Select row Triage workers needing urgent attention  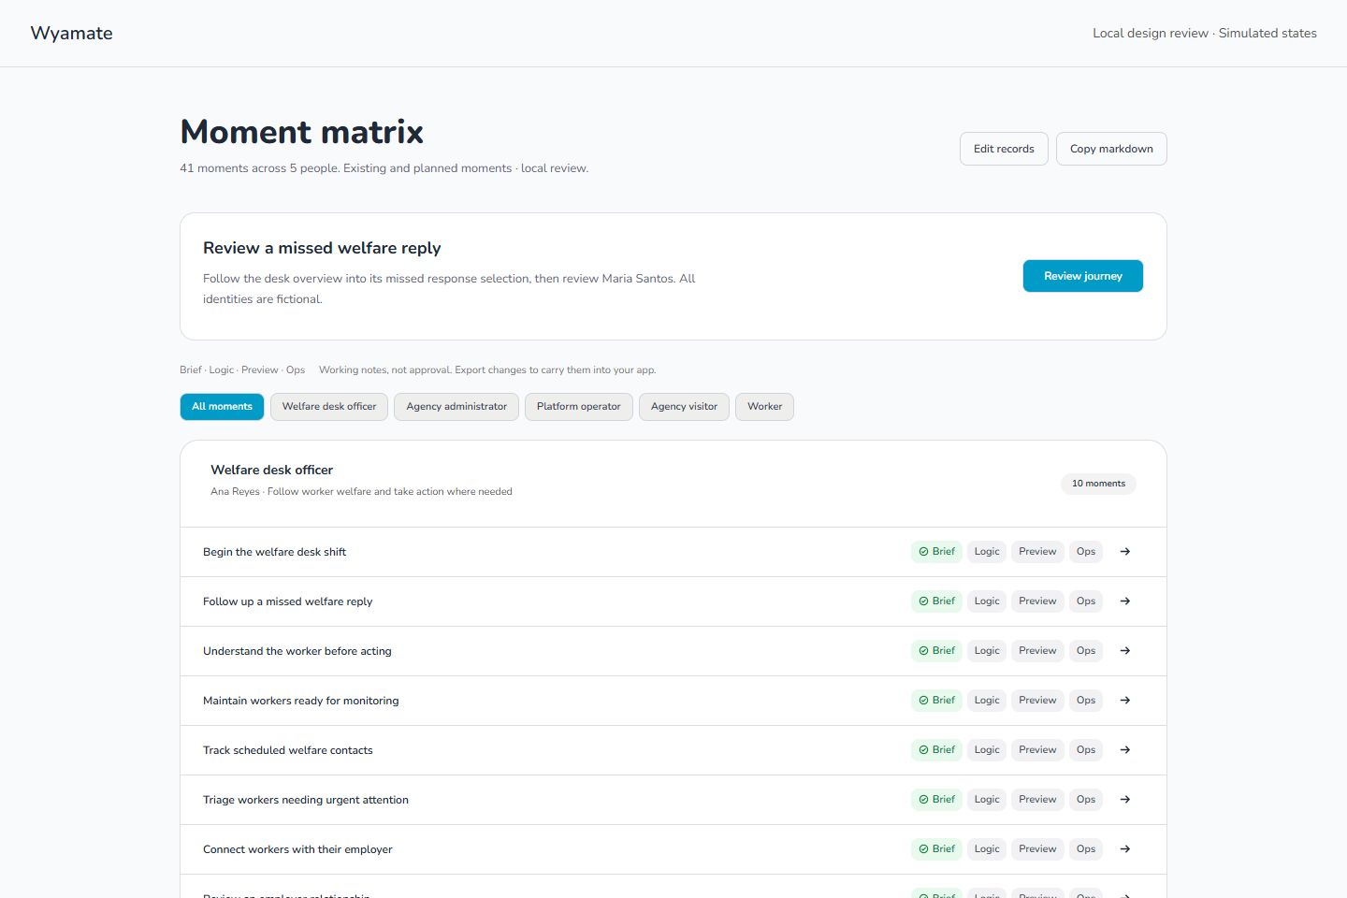pyautogui.click(x=673, y=800)
